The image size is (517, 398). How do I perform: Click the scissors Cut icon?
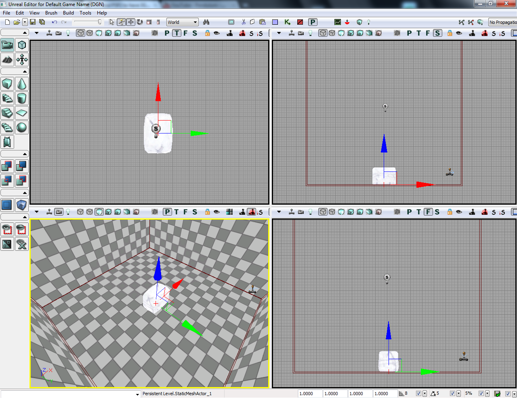[244, 22]
